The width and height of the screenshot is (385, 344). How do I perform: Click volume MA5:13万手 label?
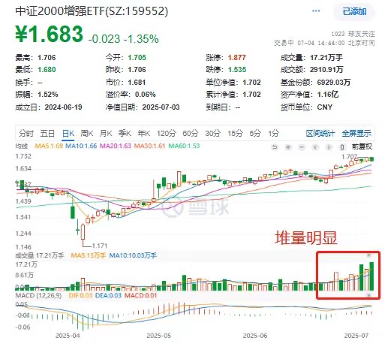[x=89, y=255]
